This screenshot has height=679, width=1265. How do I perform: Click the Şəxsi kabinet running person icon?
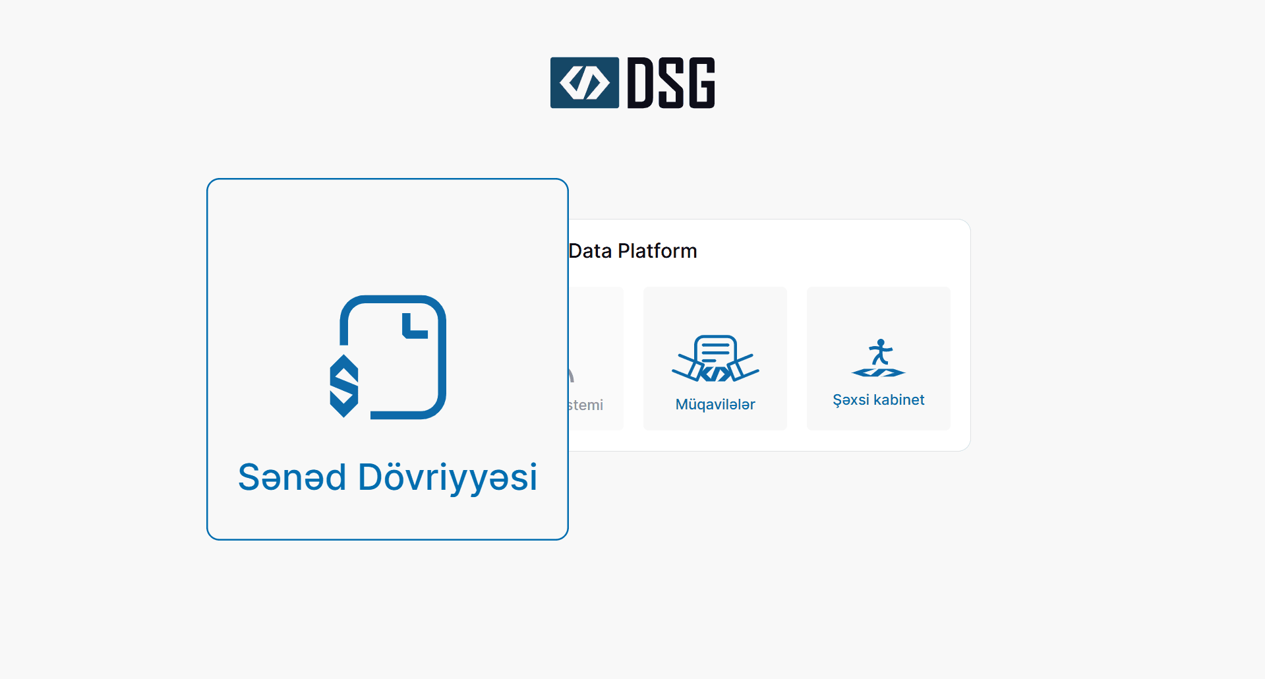pyautogui.click(x=879, y=358)
